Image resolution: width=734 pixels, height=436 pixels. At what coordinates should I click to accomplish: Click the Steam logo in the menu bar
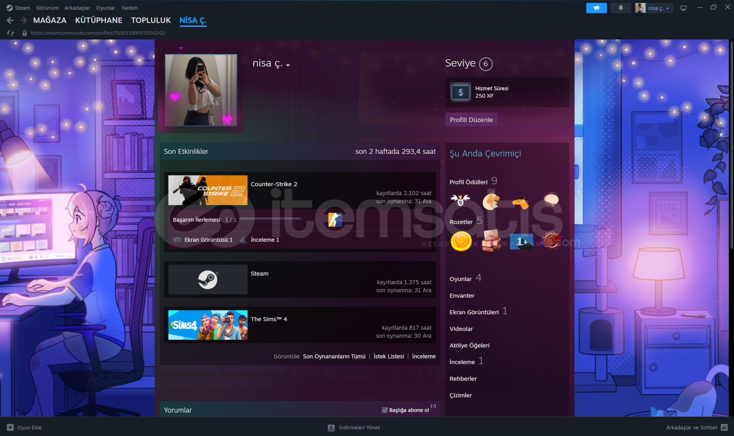10,8
